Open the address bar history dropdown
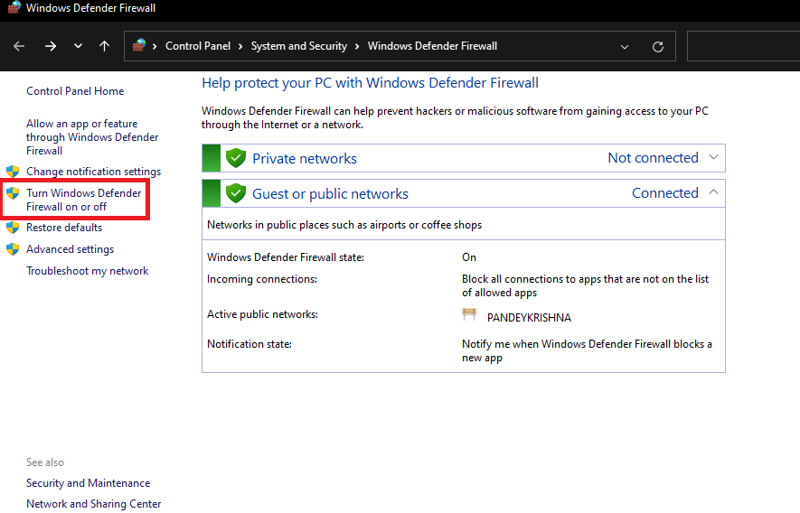 tap(626, 47)
